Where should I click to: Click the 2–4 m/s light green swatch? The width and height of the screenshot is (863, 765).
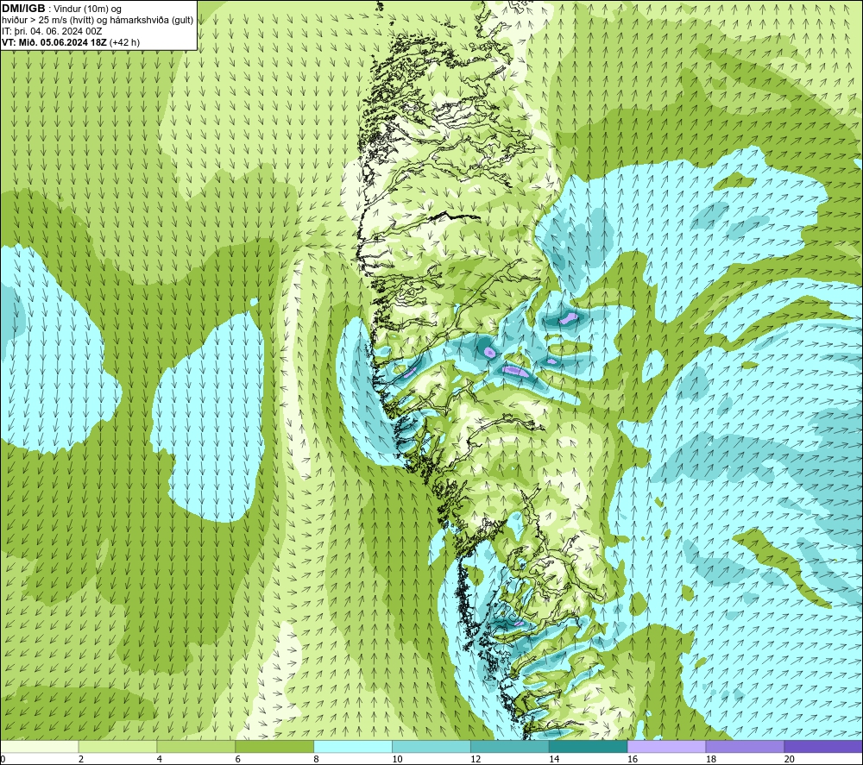[x=117, y=746]
